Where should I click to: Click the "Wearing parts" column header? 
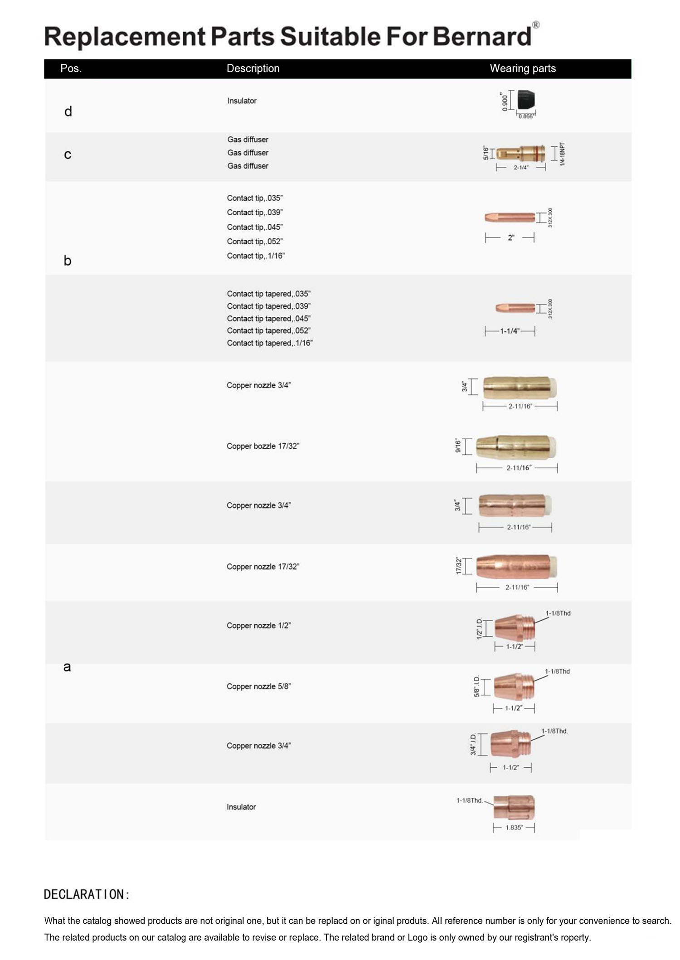(x=523, y=68)
